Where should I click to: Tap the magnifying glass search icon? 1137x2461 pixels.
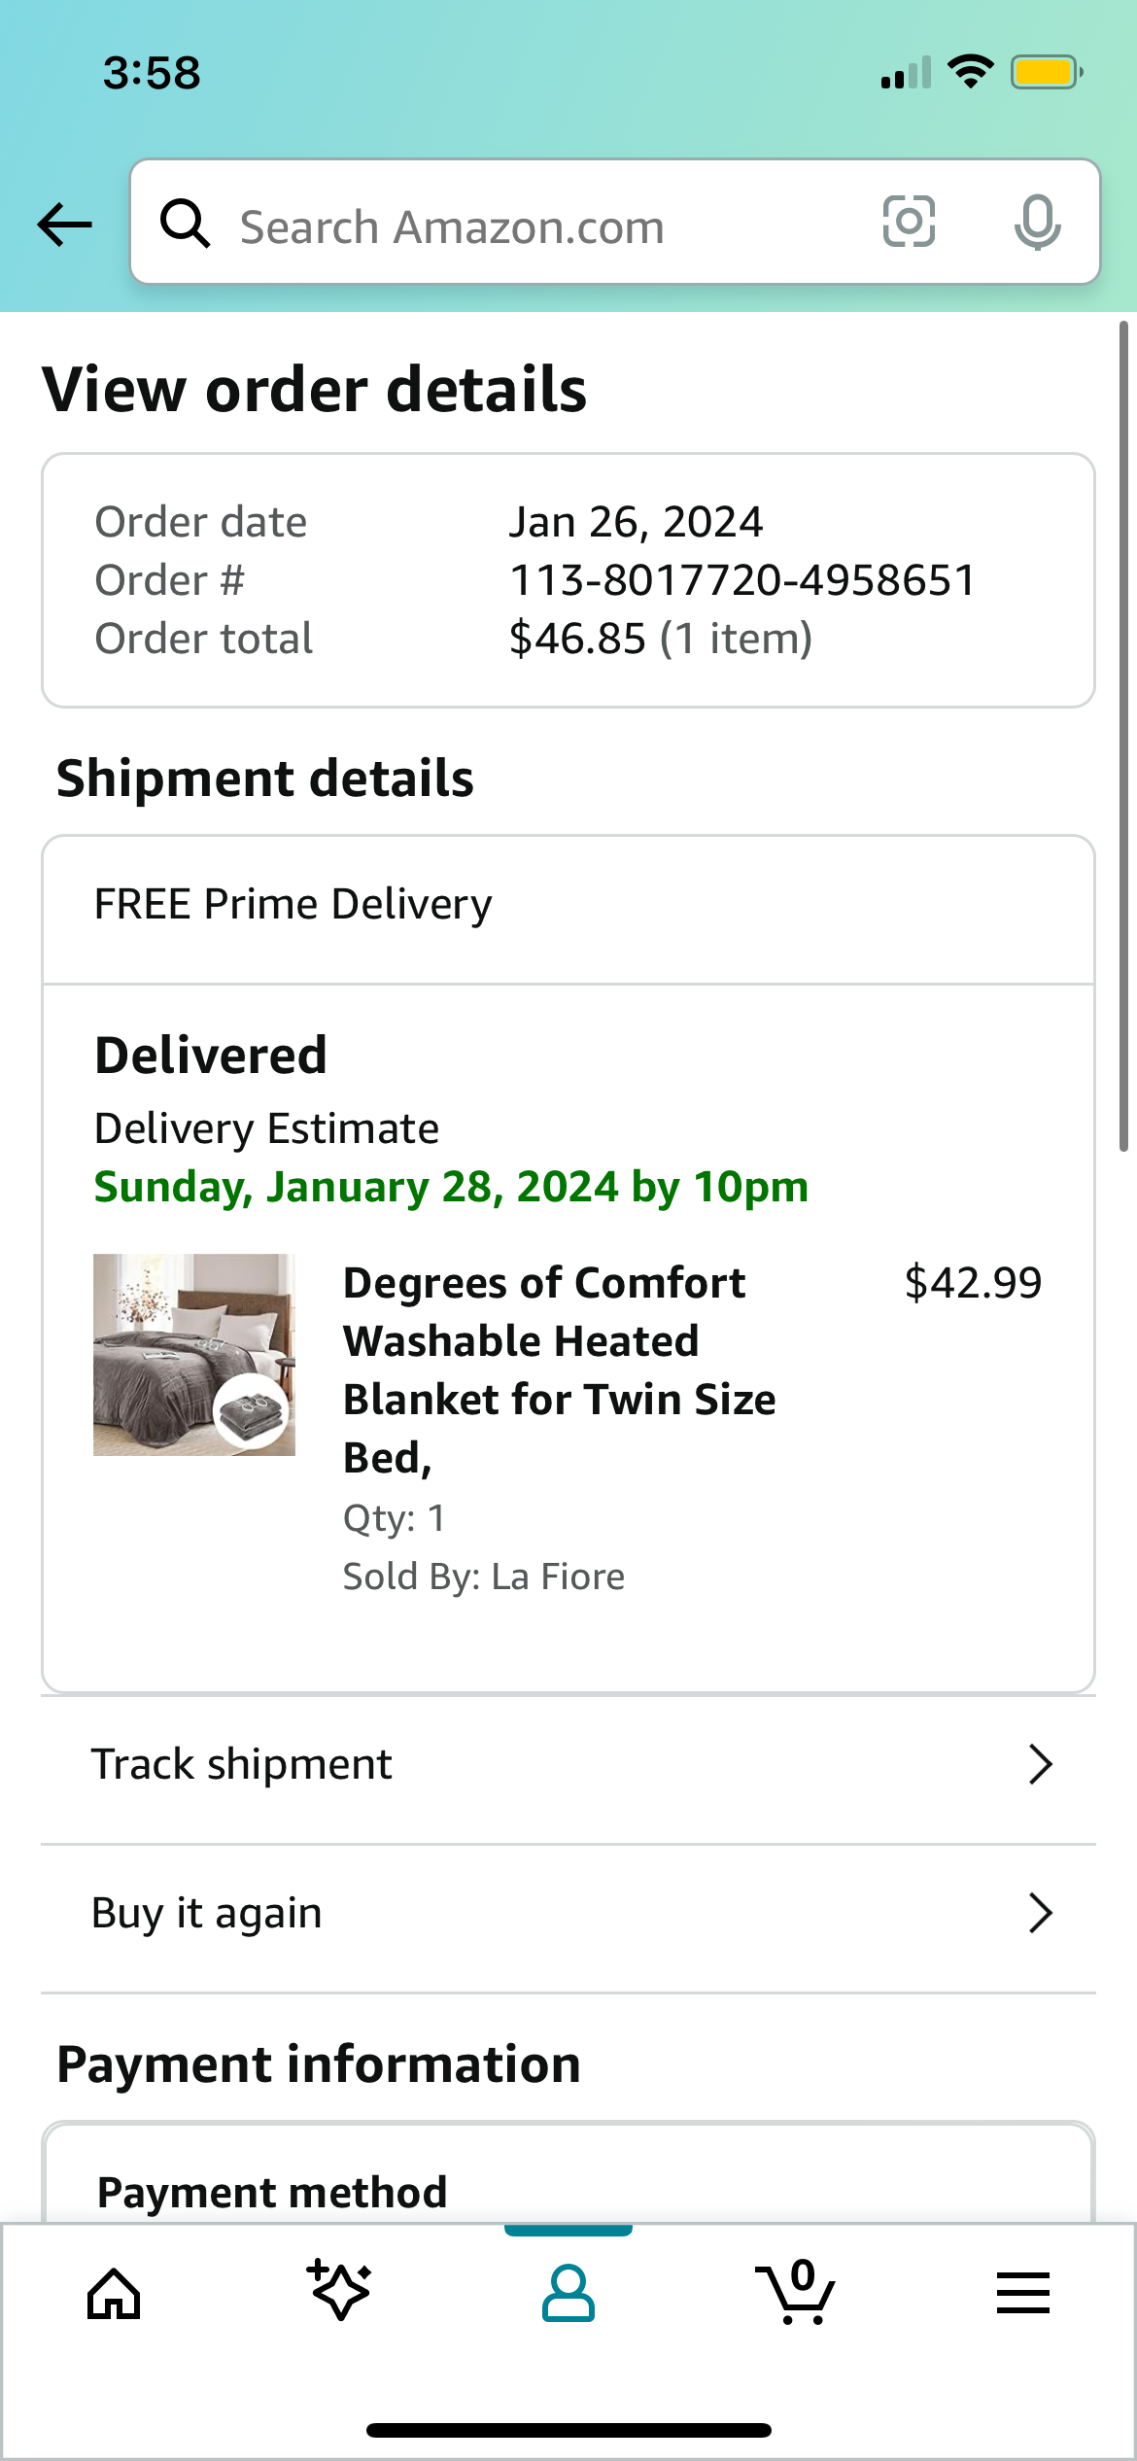tap(185, 224)
